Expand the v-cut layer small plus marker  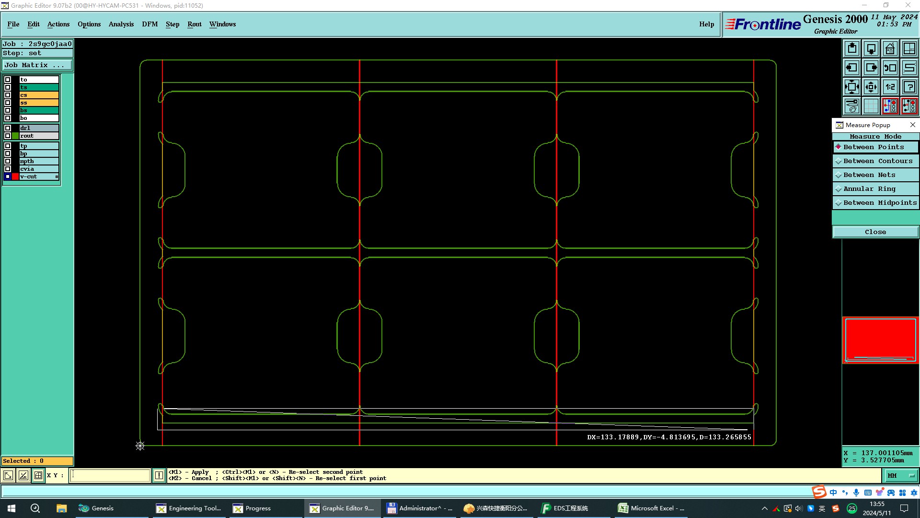[x=57, y=177]
